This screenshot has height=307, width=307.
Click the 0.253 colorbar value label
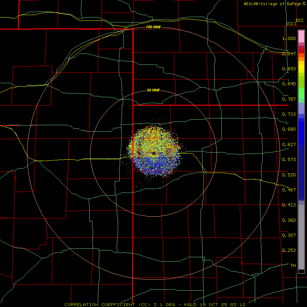[289, 250]
